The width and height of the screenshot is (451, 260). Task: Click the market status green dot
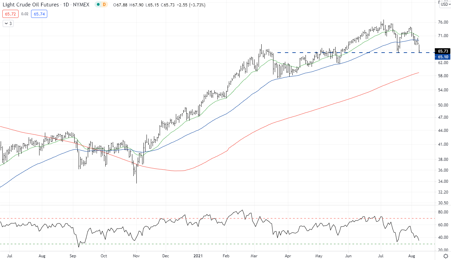[98, 5]
